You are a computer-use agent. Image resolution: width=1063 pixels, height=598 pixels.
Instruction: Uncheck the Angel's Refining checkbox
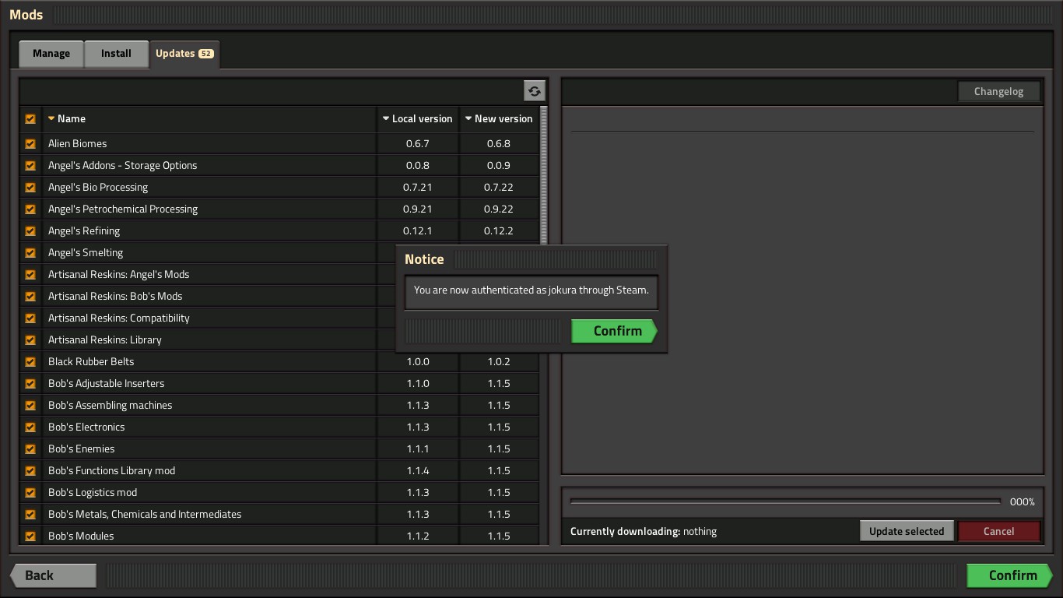coord(30,231)
